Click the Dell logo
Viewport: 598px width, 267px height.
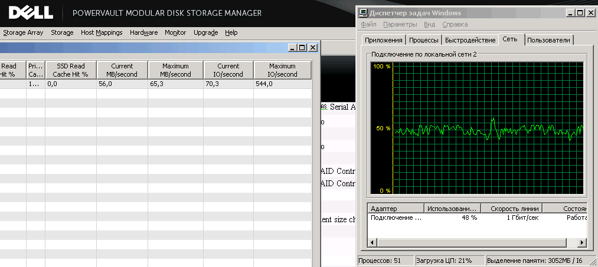tap(30, 12)
